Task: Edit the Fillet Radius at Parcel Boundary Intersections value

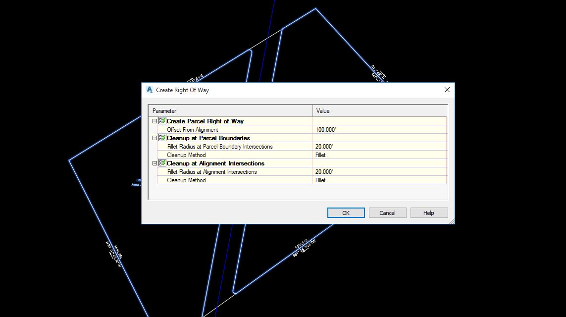Action: click(379, 146)
